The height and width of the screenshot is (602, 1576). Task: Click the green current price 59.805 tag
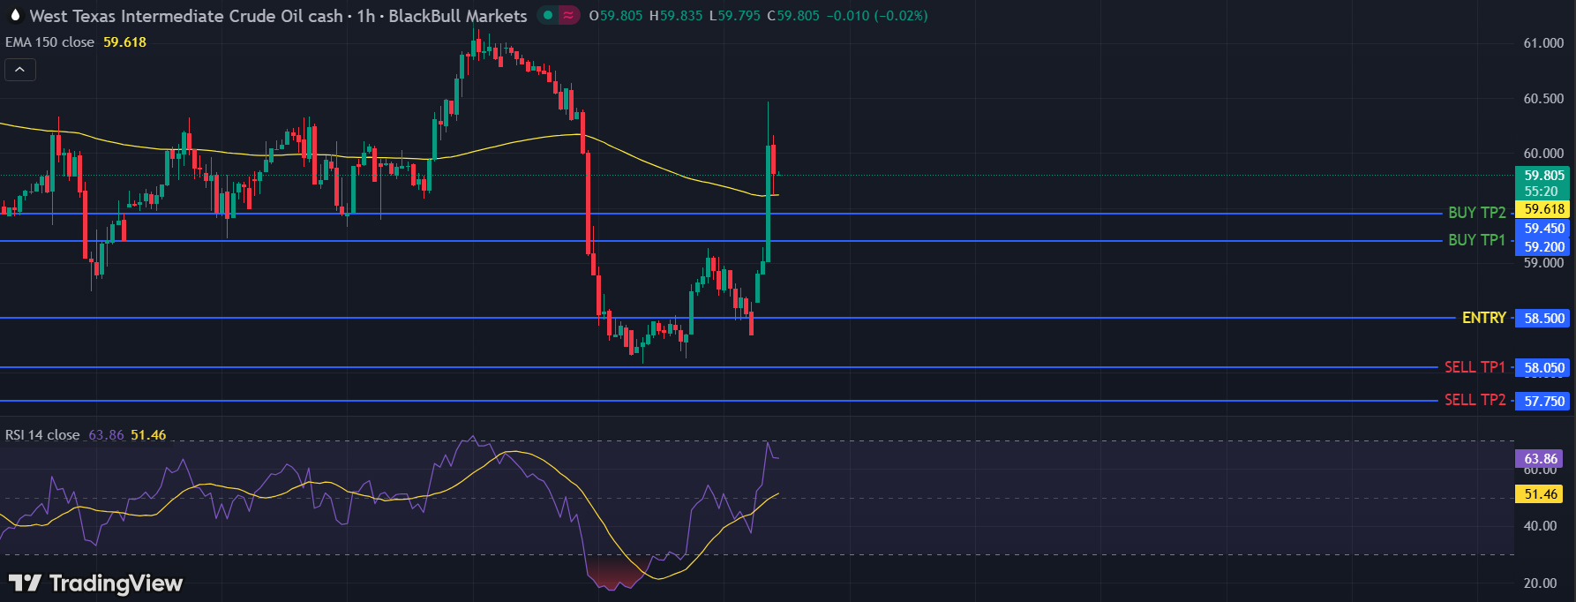1543,176
